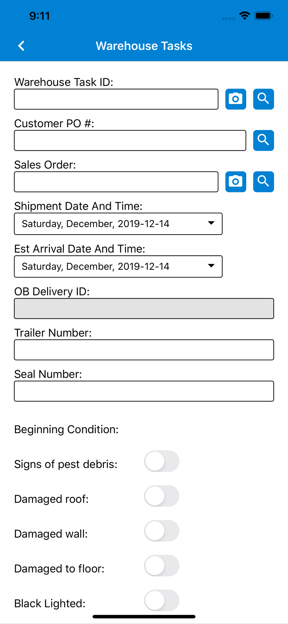Enable the Damaged roof switch
The height and width of the screenshot is (624, 288).
click(x=161, y=496)
